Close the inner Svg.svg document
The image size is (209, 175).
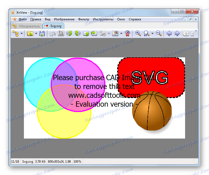point(196,20)
